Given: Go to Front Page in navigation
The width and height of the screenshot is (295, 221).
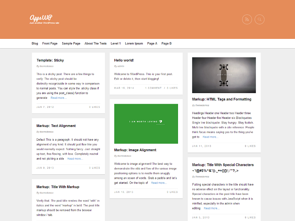Looking at the screenshot, I should [x=50, y=44].
